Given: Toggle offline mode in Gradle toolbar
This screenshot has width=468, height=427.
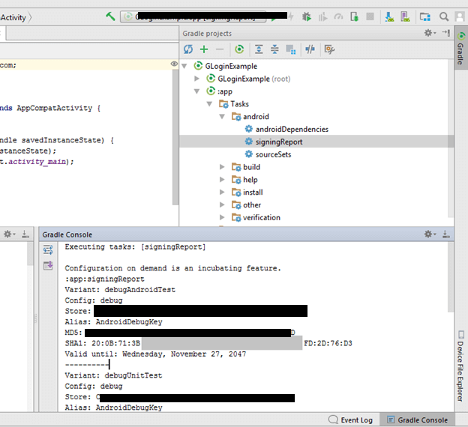Looking at the screenshot, I should pos(309,49).
